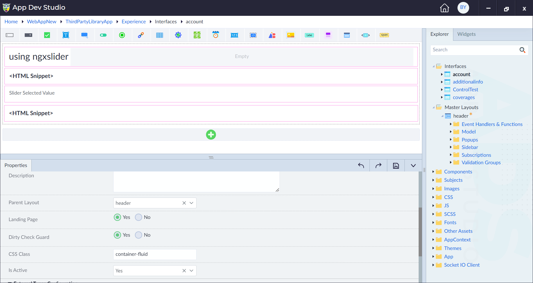Select the Label widget icon
Screen dimensions: 533x283
pos(309,35)
